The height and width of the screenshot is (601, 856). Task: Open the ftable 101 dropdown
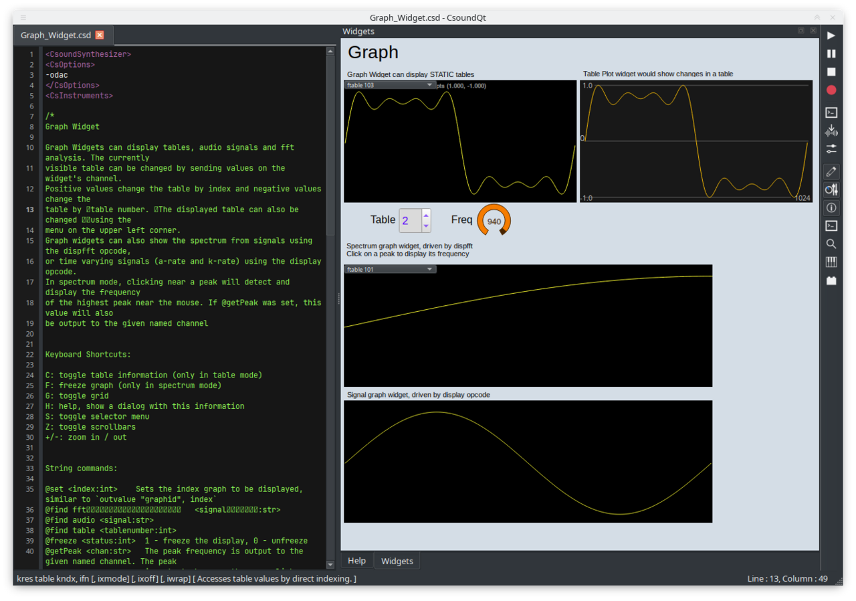click(x=390, y=269)
